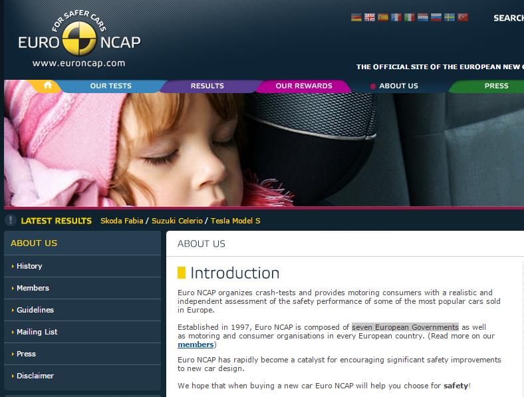Open Mailing List sidebar item
Image resolution: width=524 pixels, height=397 pixels.
(x=37, y=332)
